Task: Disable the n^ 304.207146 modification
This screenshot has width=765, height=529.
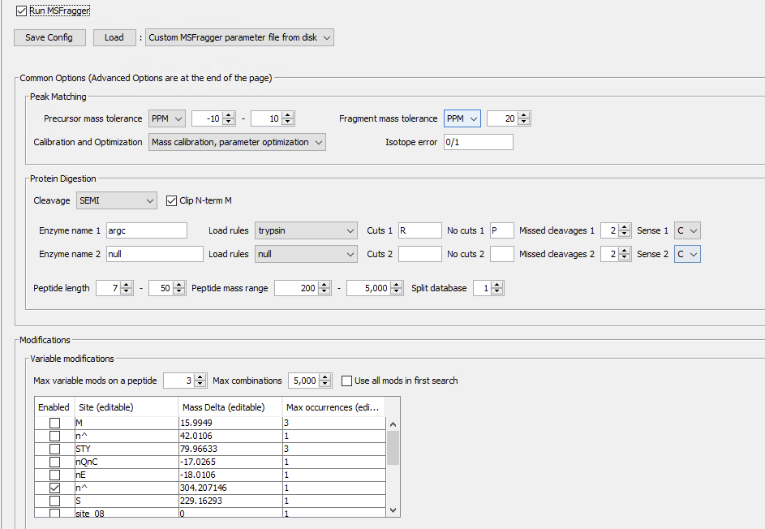Action: coord(54,487)
